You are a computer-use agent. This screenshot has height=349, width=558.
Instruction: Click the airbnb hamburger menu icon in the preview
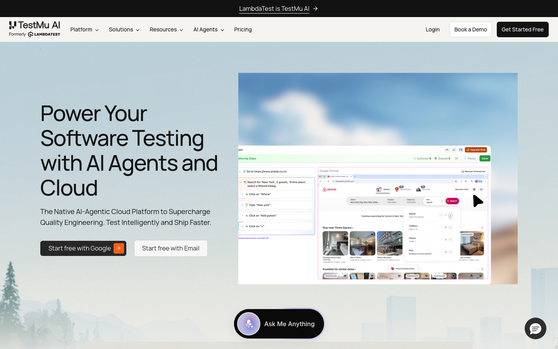coord(481,189)
